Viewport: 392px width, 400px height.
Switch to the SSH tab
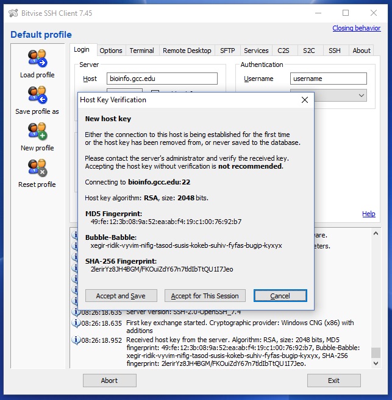[x=334, y=51]
